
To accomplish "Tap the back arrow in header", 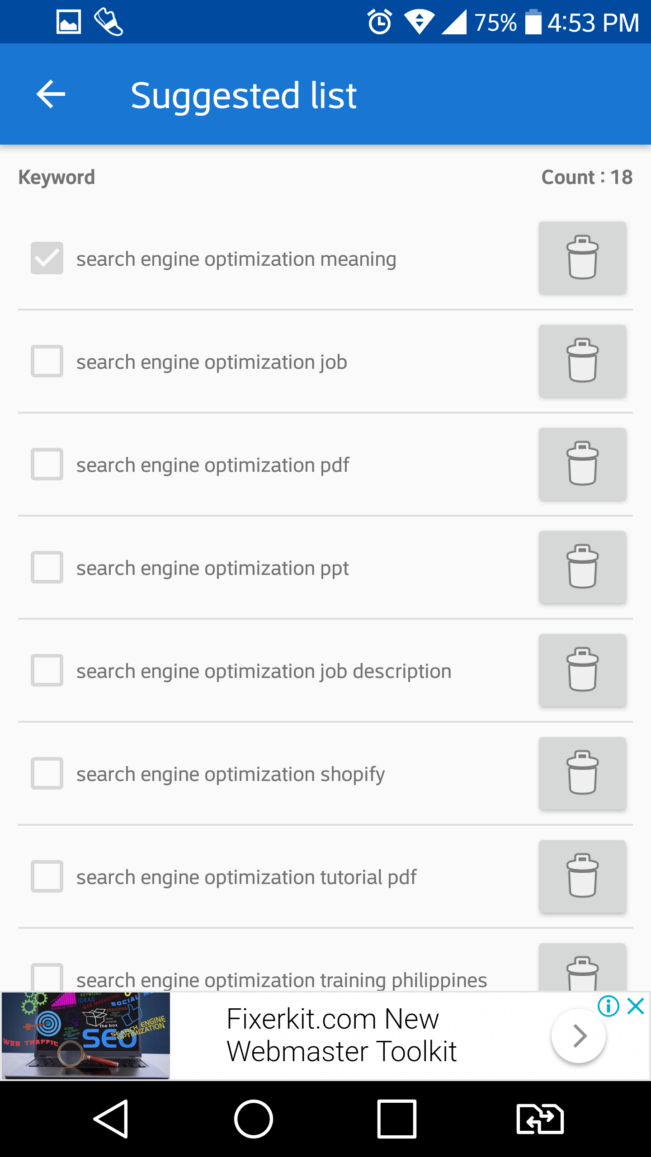I will (51, 94).
